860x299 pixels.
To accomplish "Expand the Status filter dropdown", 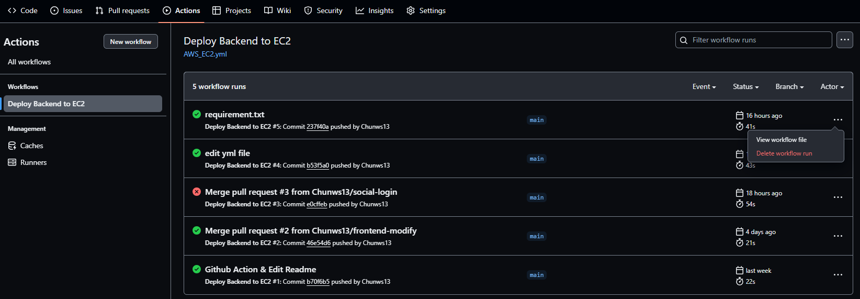I will 746,86.
